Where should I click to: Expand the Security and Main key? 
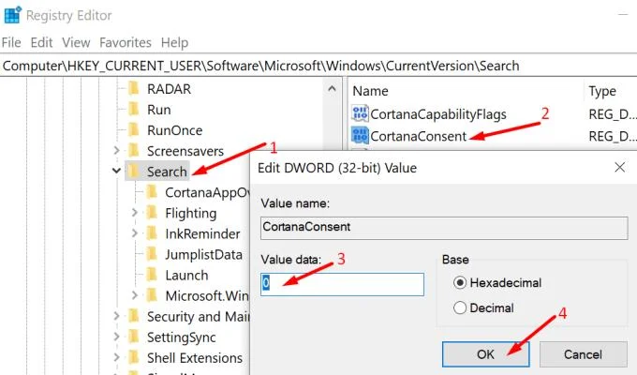(116, 316)
